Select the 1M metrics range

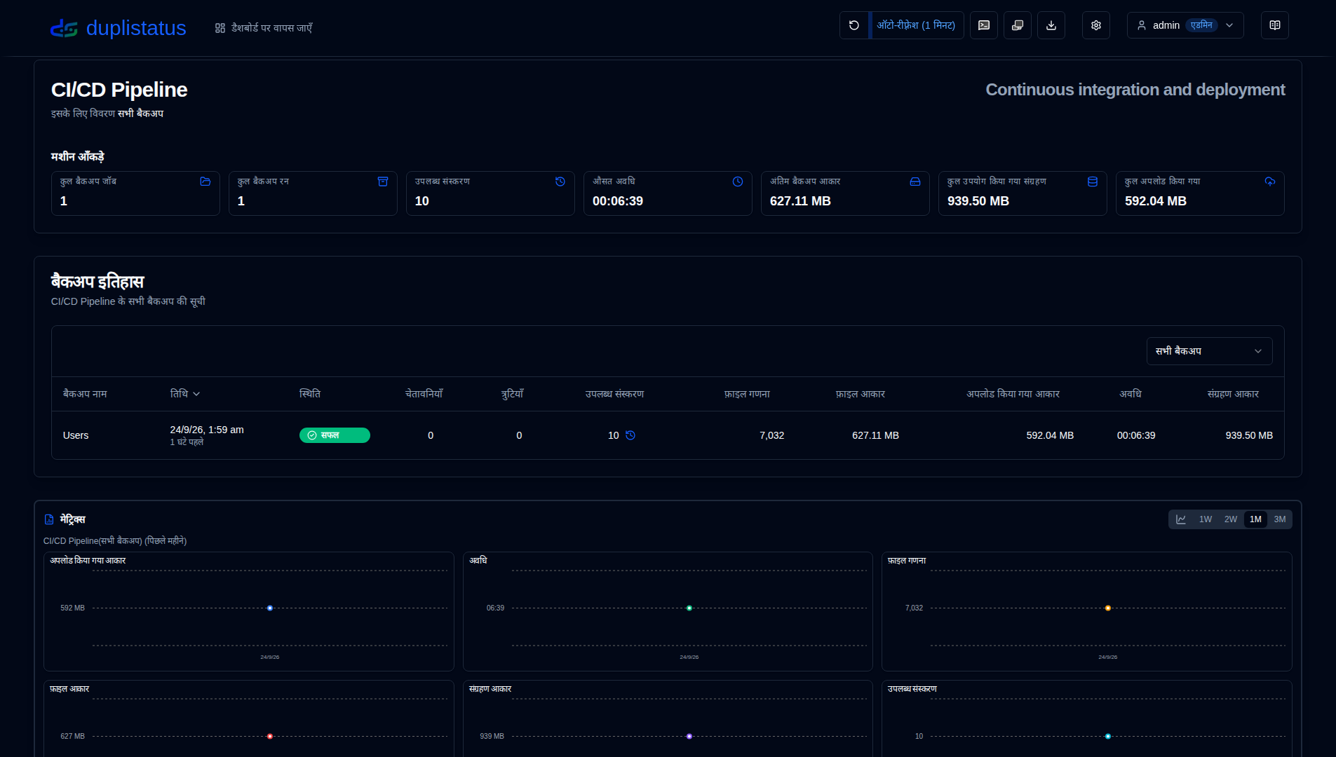tap(1255, 519)
